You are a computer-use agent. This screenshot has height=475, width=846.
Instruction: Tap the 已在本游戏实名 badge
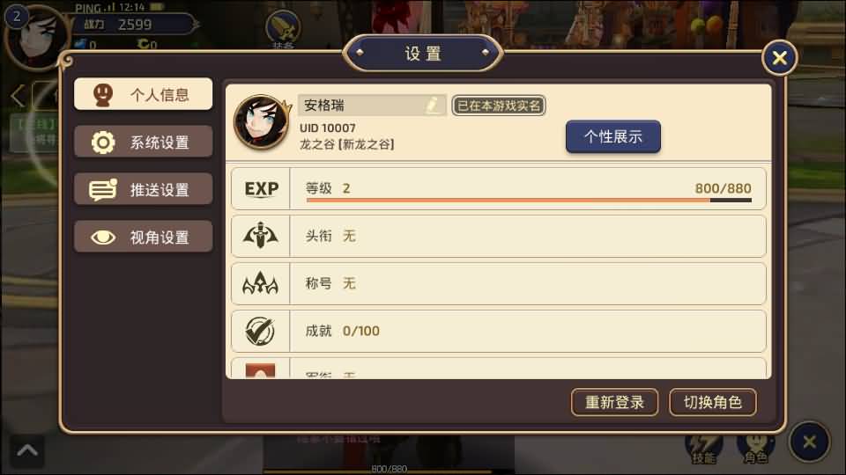coord(499,106)
